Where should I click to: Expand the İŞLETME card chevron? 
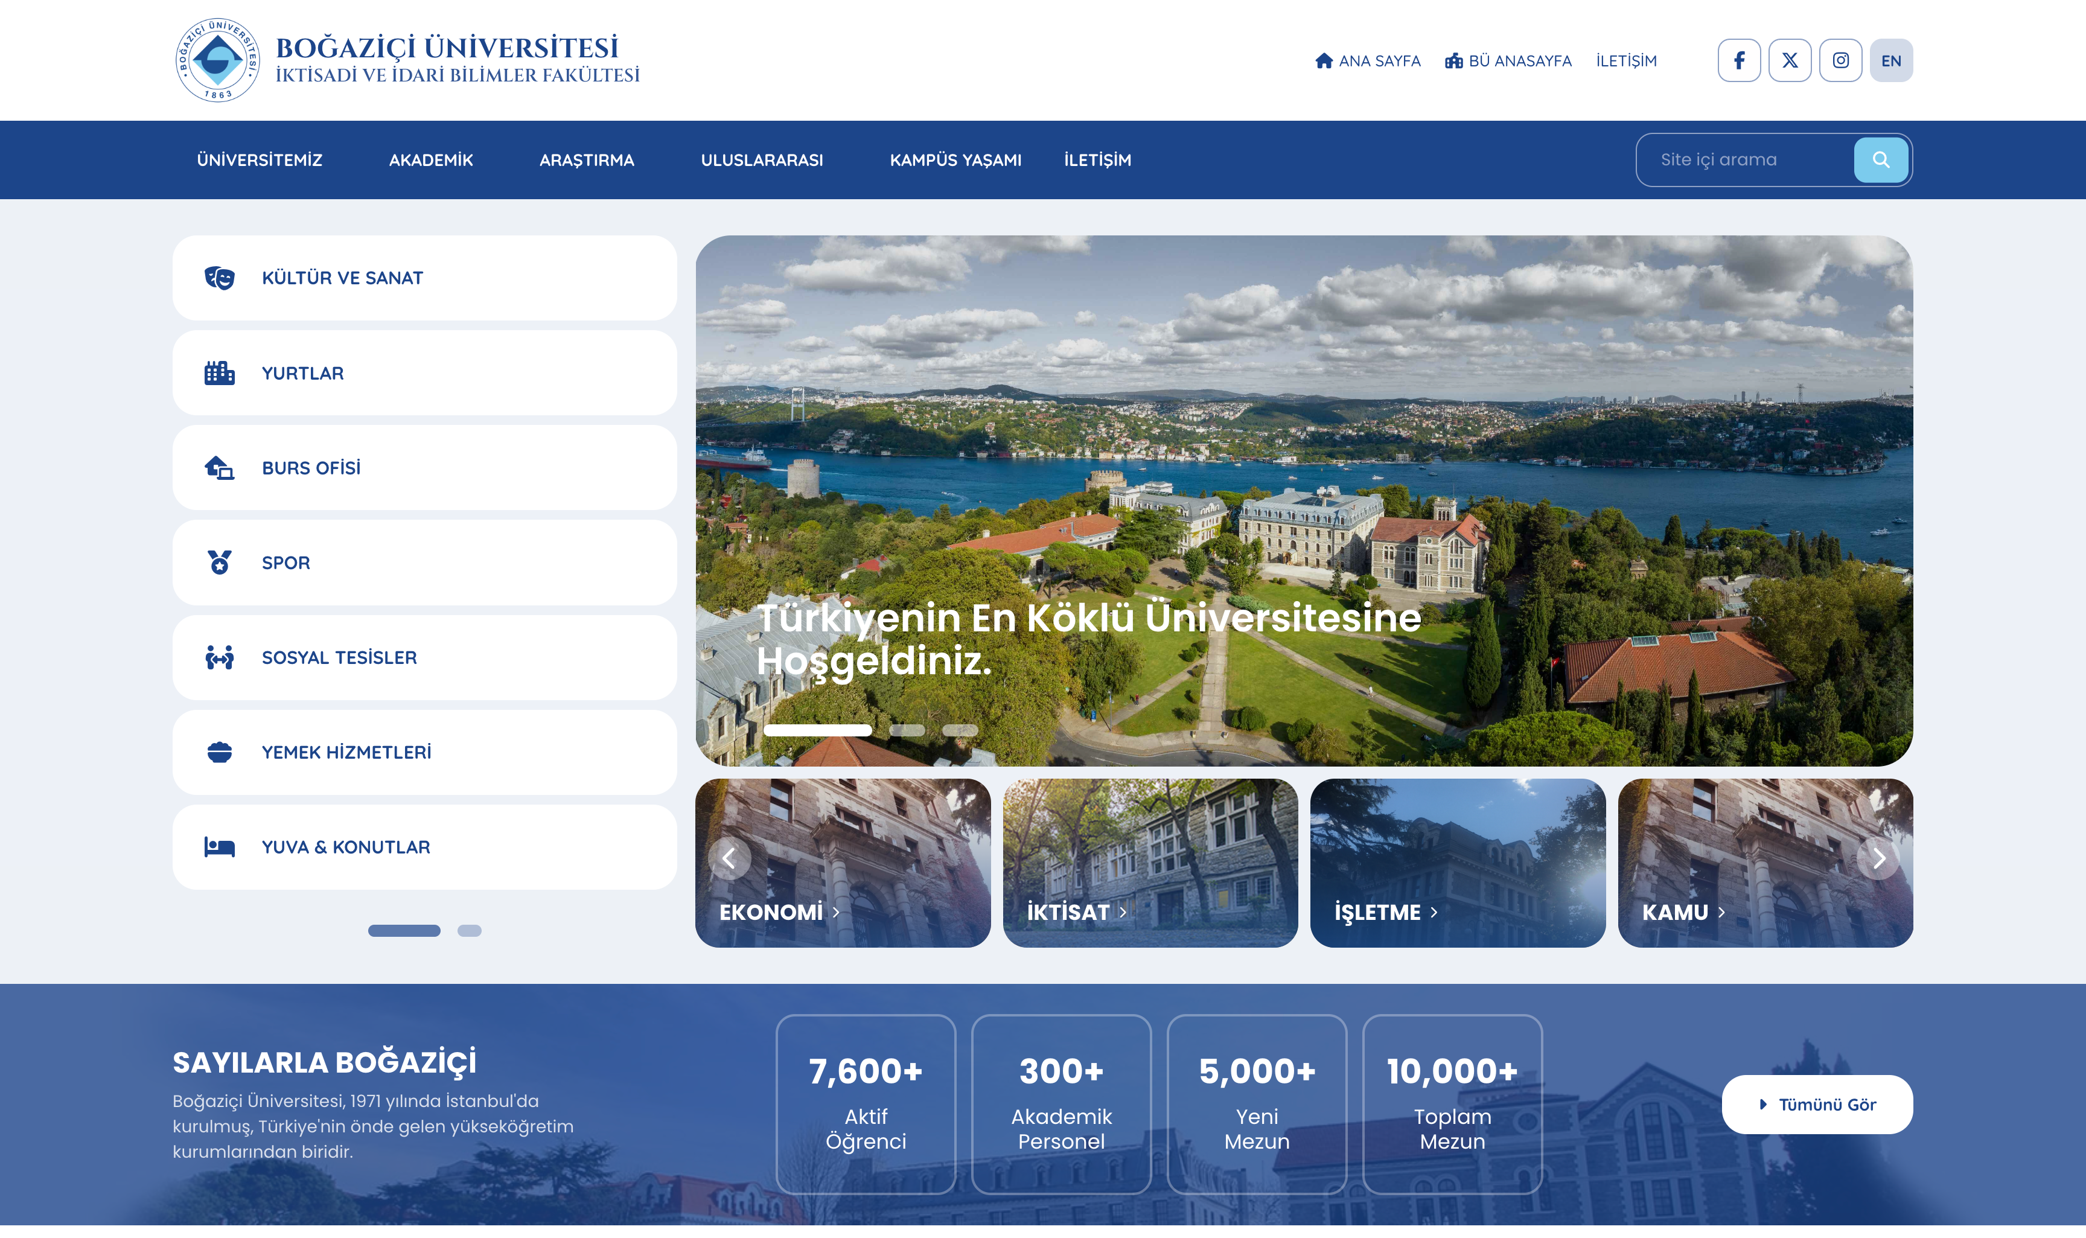pos(1434,913)
